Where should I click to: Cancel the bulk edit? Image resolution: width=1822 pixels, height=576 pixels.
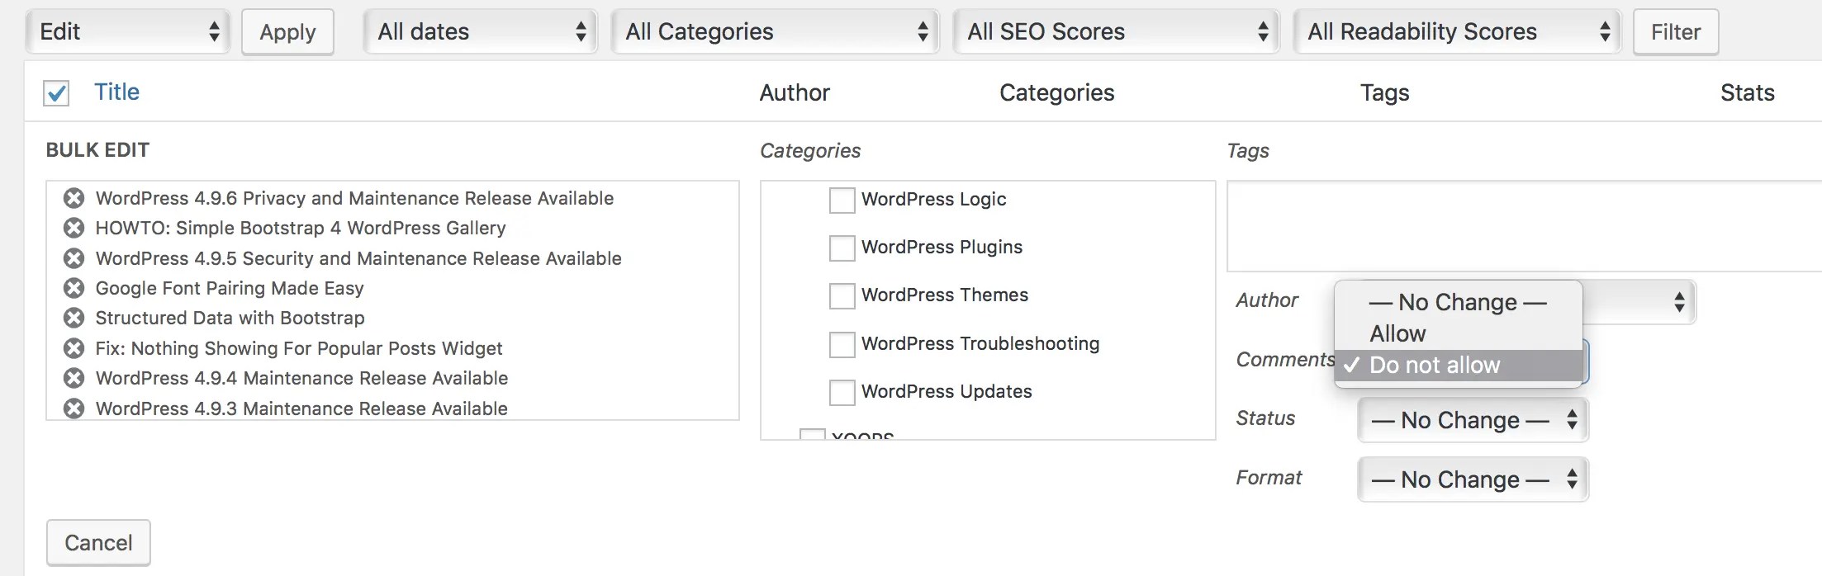point(98,542)
